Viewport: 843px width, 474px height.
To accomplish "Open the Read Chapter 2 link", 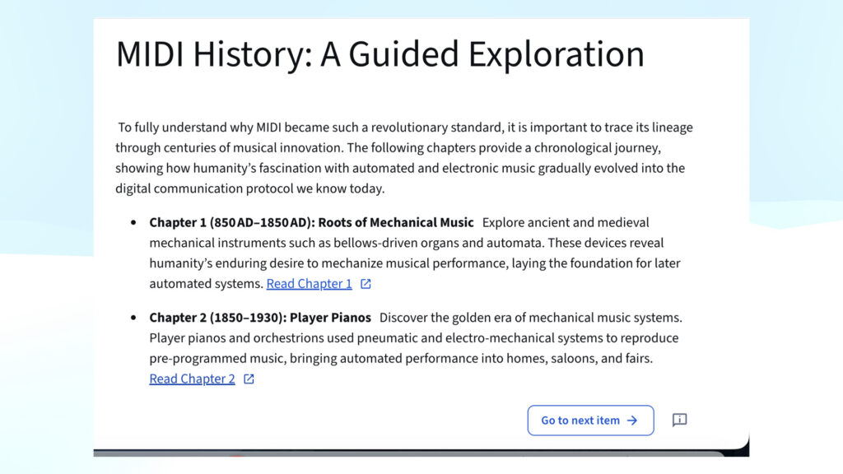I will (x=192, y=379).
